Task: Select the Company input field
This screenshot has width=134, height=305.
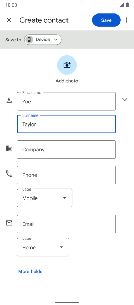Action: [66, 150]
